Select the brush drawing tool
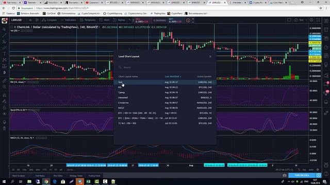This screenshot has height=185, width=330. (x=5, y=48)
